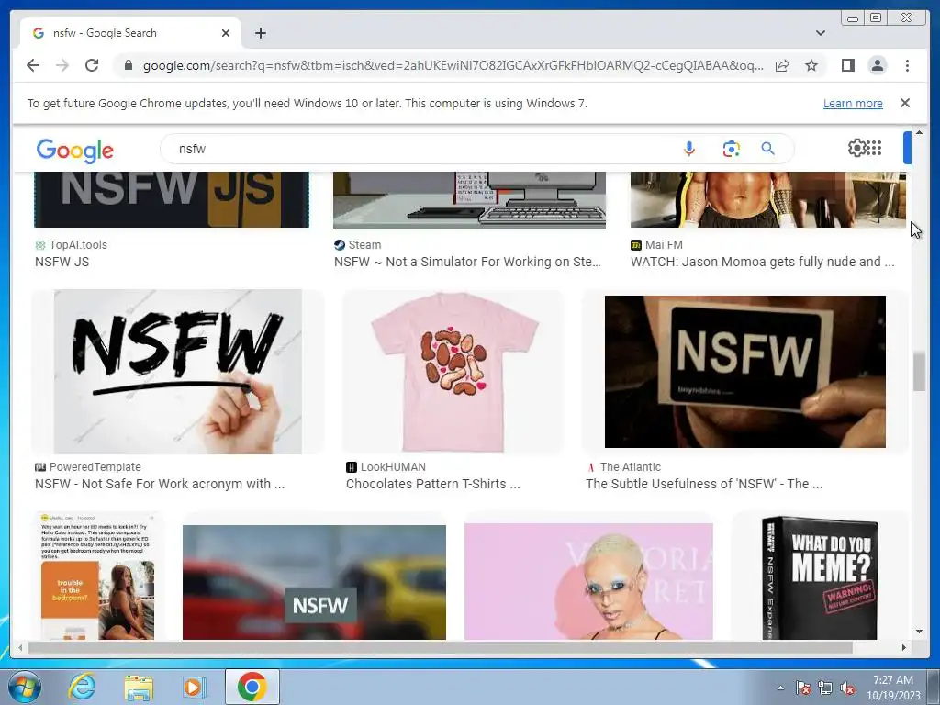Dismiss the Chrome update notification bar
The width and height of the screenshot is (940, 705).
click(x=905, y=103)
